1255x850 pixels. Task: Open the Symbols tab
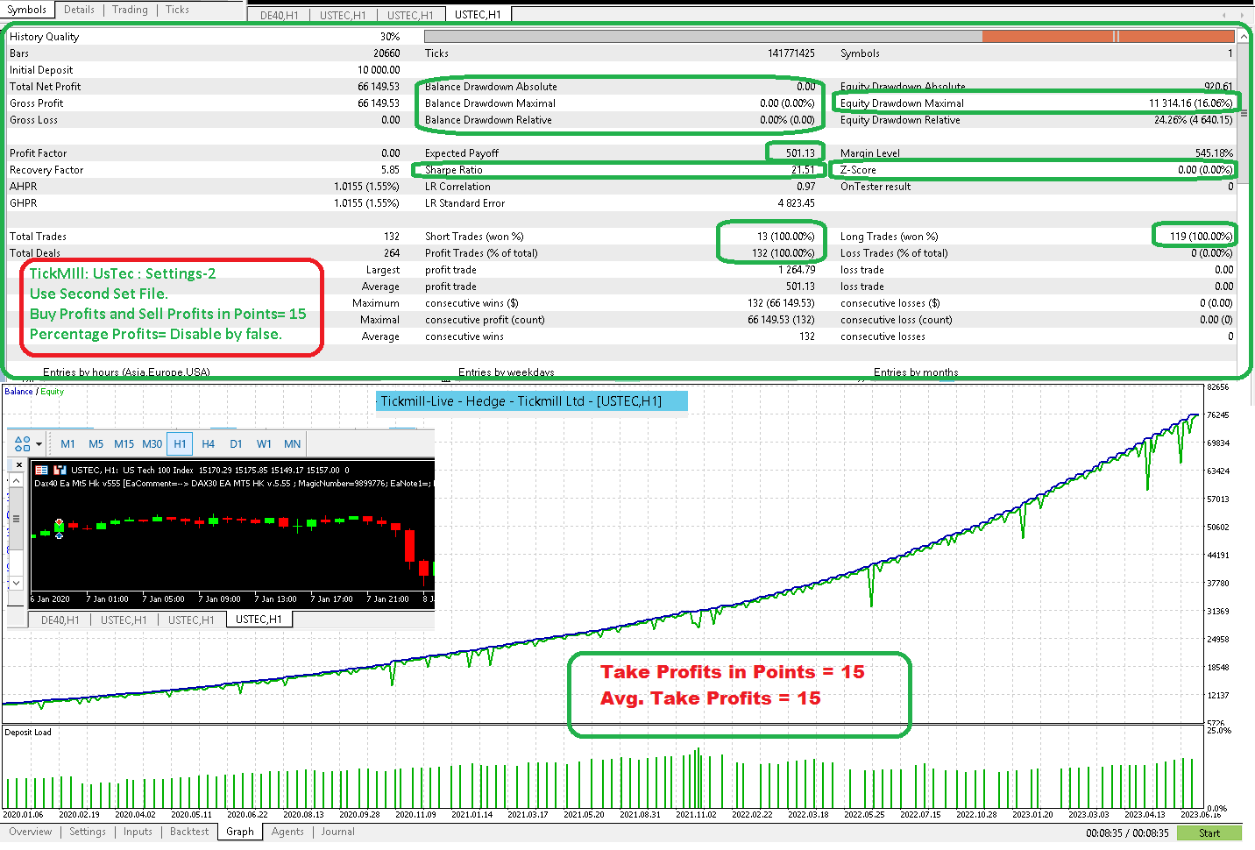27,10
